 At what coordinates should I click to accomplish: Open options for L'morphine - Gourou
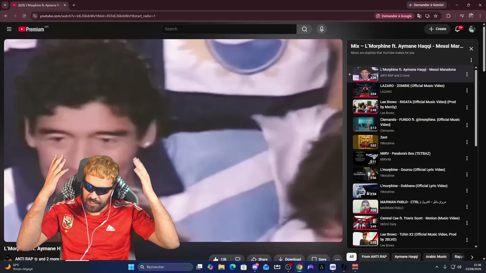467,174
